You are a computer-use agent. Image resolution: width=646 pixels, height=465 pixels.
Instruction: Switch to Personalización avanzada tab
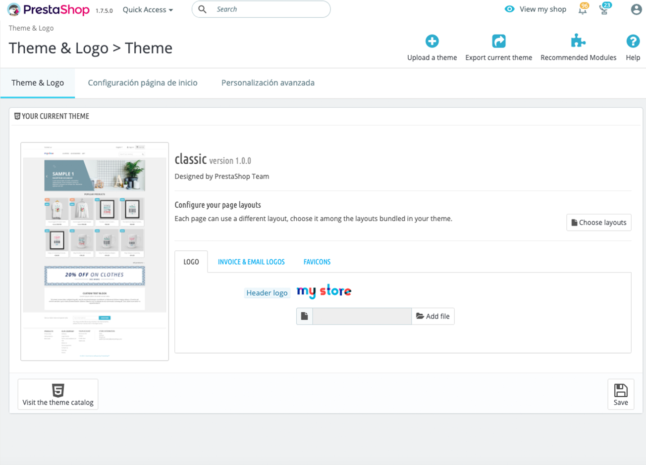tap(268, 83)
